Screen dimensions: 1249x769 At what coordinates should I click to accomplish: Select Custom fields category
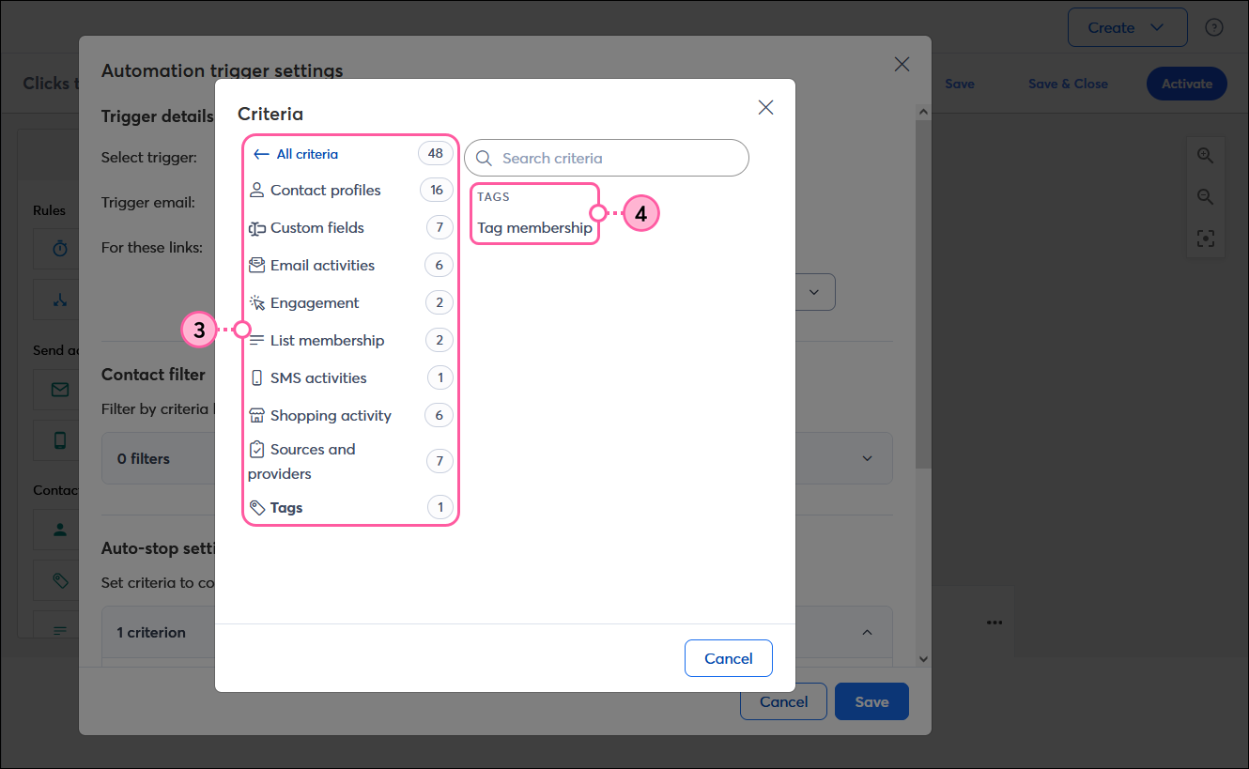point(351,227)
